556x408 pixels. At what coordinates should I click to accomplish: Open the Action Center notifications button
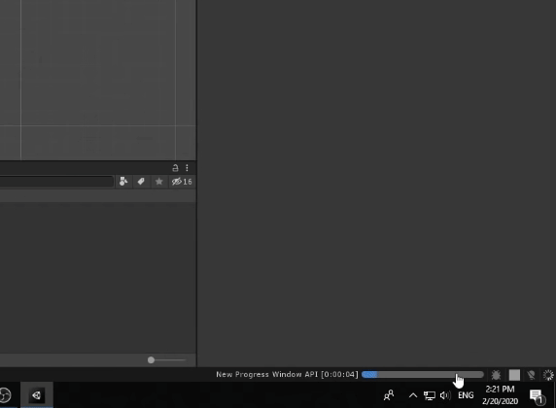(537, 396)
